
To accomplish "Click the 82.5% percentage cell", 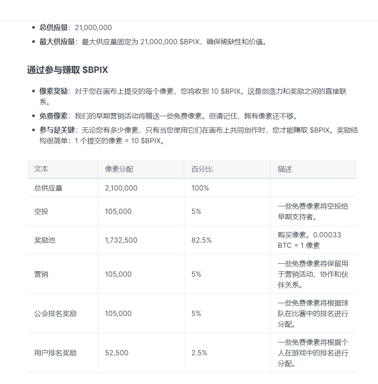I will [x=201, y=240].
